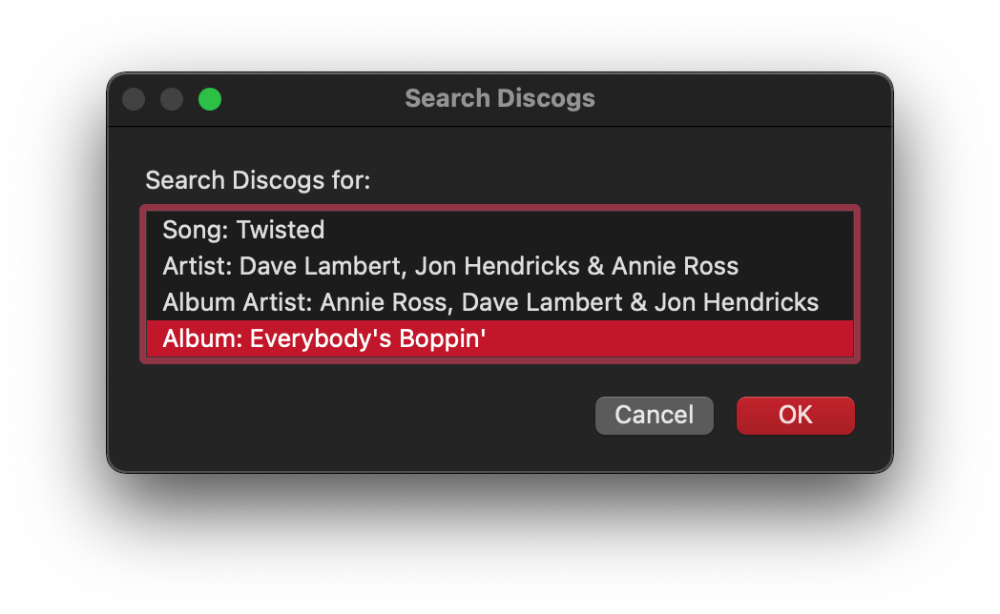Select the "Song: Twisted" search option
Viewport: 1000px width, 614px height.
243,230
